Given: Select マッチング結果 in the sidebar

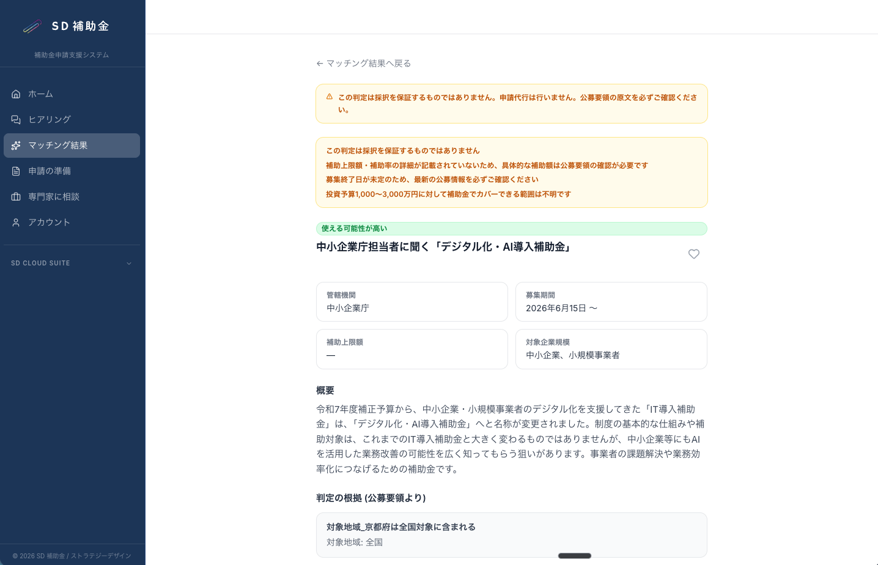Looking at the screenshot, I should point(72,146).
